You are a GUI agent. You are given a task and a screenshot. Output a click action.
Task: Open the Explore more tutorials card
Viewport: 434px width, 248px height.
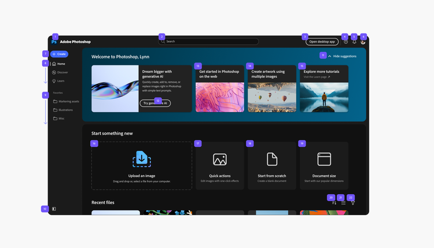(324, 89)
